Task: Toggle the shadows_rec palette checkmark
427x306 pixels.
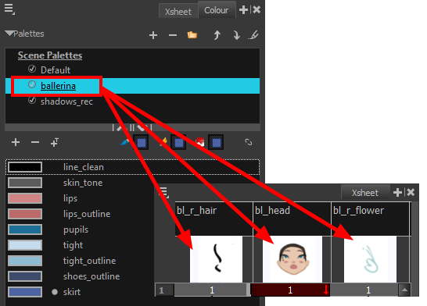Action: click(x=32, y=100)
